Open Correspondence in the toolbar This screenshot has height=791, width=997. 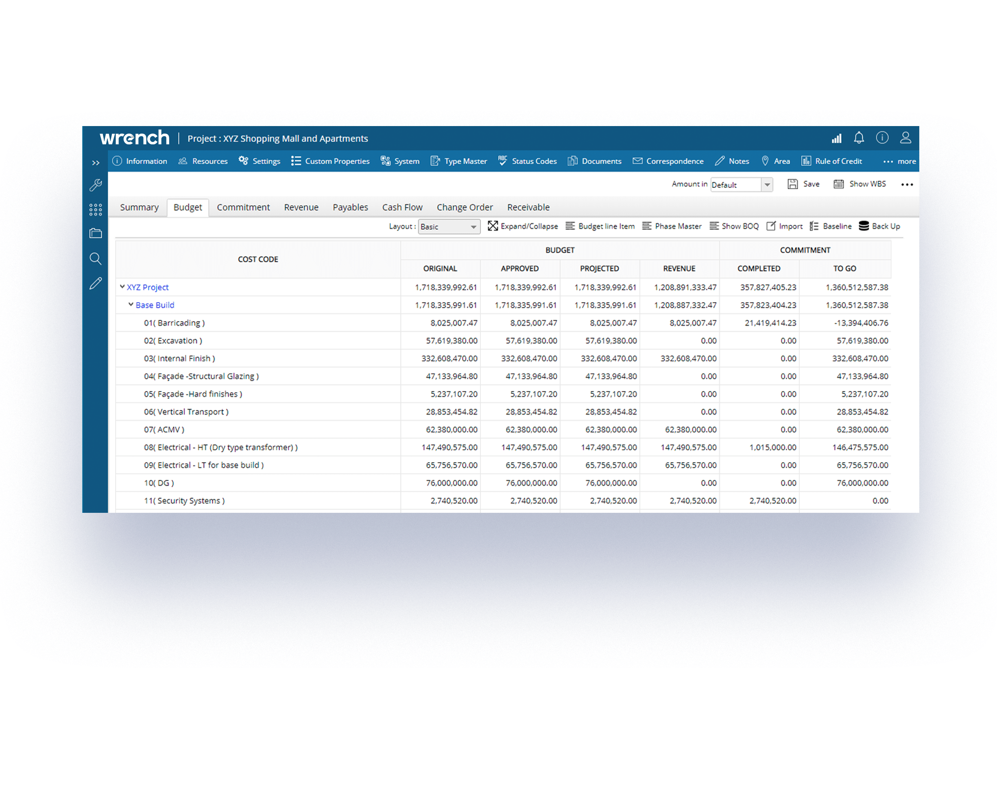coord(668,161)
